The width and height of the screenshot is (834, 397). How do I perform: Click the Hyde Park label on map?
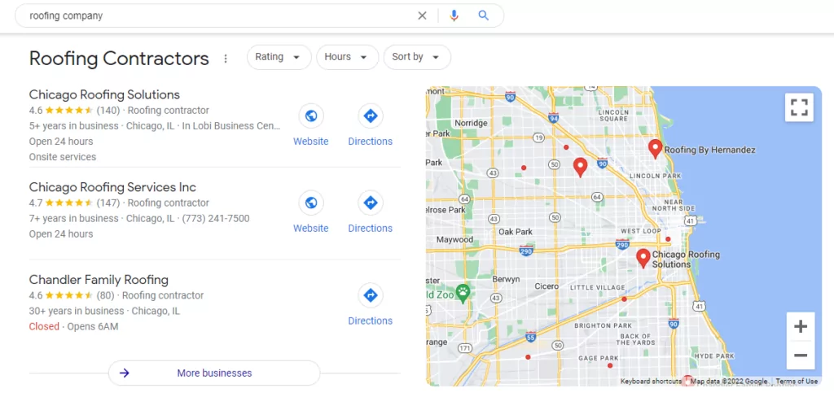(714, 356)
